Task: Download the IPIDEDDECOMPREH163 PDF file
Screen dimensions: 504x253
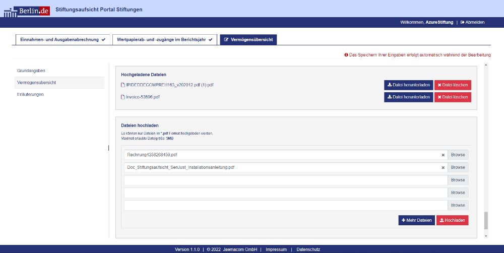Action: point(408,85)
